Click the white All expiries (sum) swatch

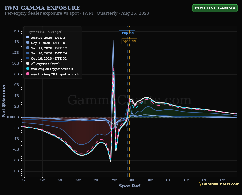28,64
